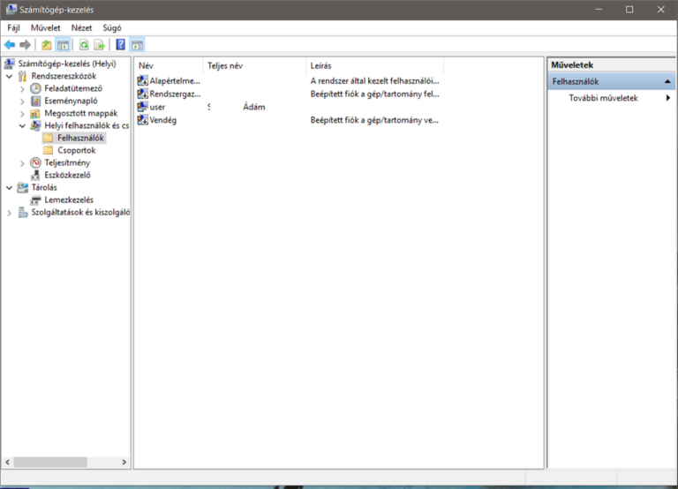678x489 pixels.
Task: Expand the Eseménynapló node
Action: (x=22, y=102)
